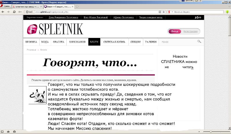Screen dimensions: 231x134
Task: Click the magnifier search icon on Spletnik
Action: point(199,42)
